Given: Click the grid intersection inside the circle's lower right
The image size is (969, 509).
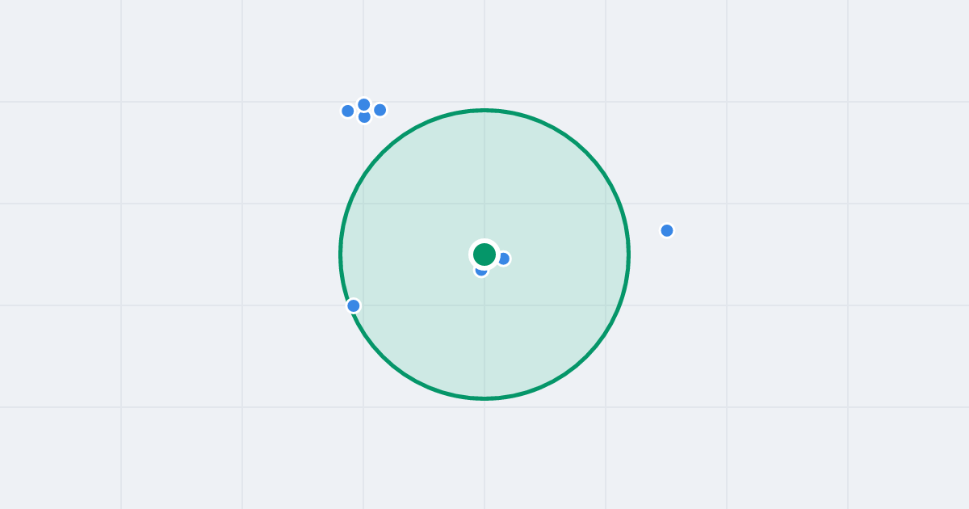Looking at the screenshot, I should [606, 305].
